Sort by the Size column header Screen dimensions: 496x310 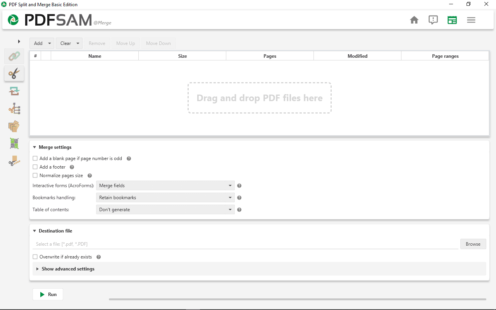(x=183, y=56)
